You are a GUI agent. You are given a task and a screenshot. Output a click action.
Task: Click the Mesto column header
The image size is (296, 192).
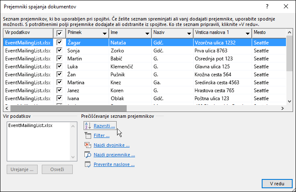click(x=269, y=33)
